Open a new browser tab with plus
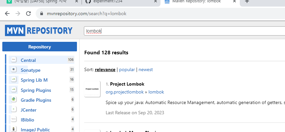 point(247,1)
